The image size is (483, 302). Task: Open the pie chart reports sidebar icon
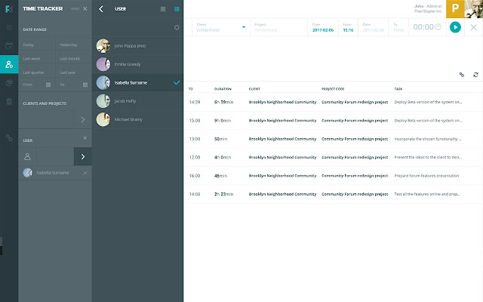pyautogui.click(x=9, y=82)
